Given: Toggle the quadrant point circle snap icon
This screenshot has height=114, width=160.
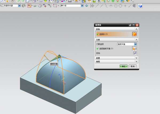Looking at the screenshot, I should [121, 6].
